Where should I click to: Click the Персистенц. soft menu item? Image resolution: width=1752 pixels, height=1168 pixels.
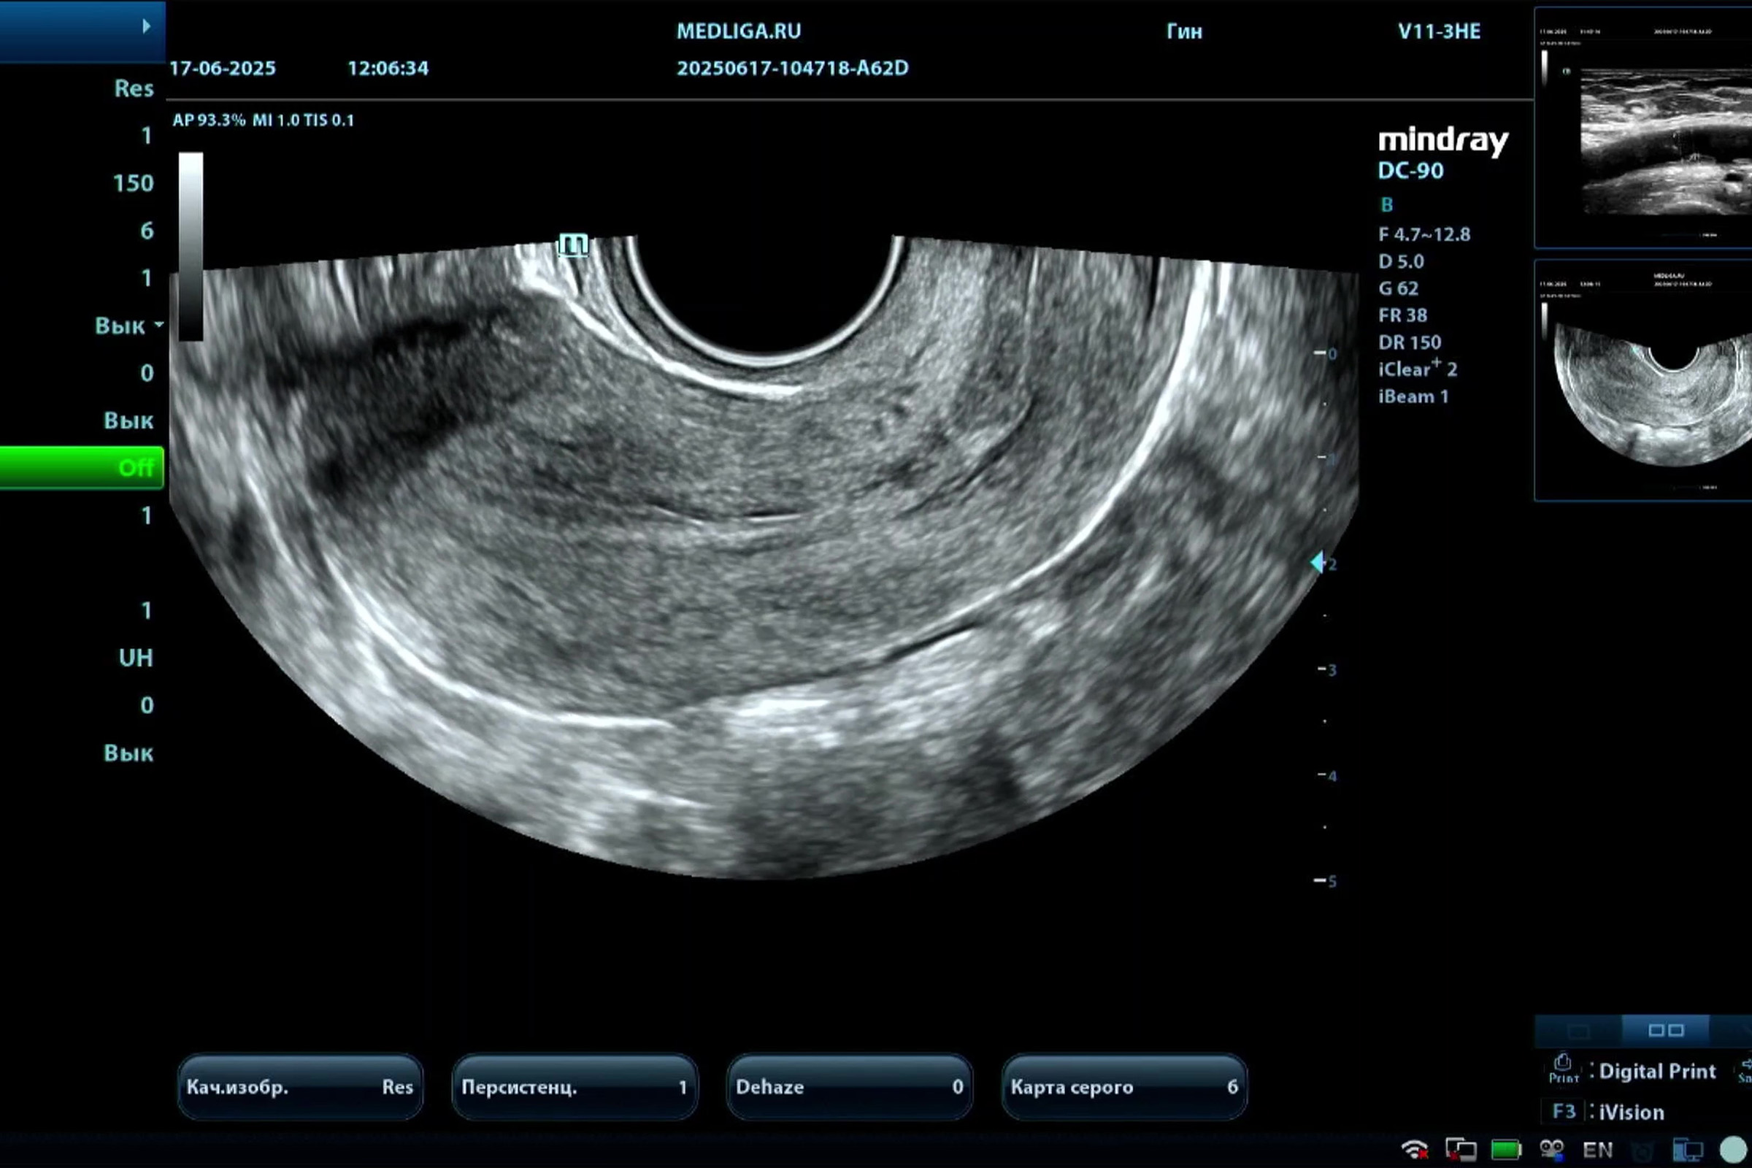574,1087
